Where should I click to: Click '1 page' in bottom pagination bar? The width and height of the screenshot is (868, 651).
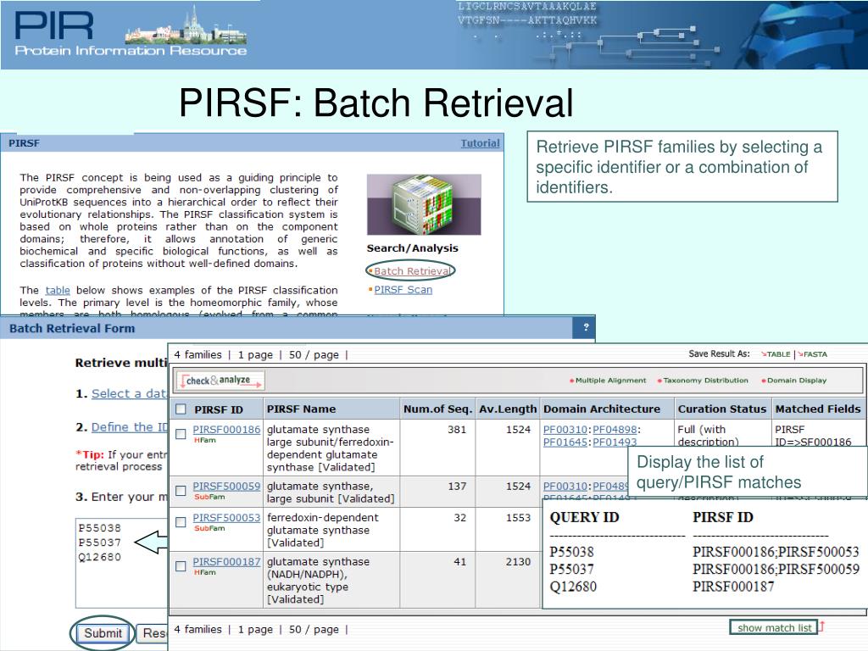pos(255,630)
